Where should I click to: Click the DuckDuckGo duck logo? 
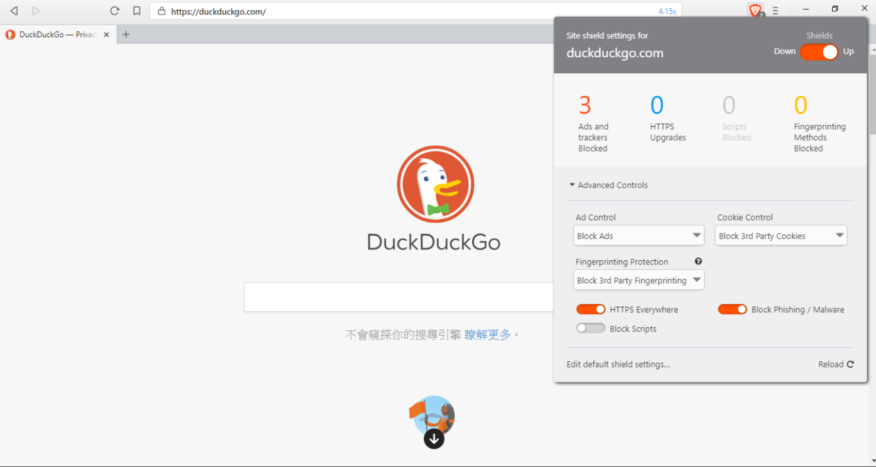pos(435,184)
